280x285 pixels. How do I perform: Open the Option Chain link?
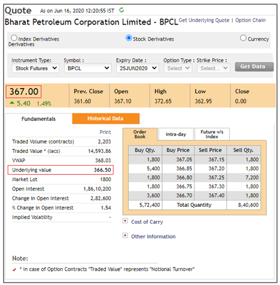coord(250,20)
